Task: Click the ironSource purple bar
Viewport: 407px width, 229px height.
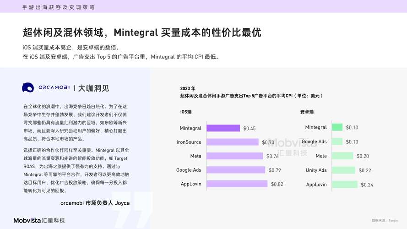Action: [233, 142]
